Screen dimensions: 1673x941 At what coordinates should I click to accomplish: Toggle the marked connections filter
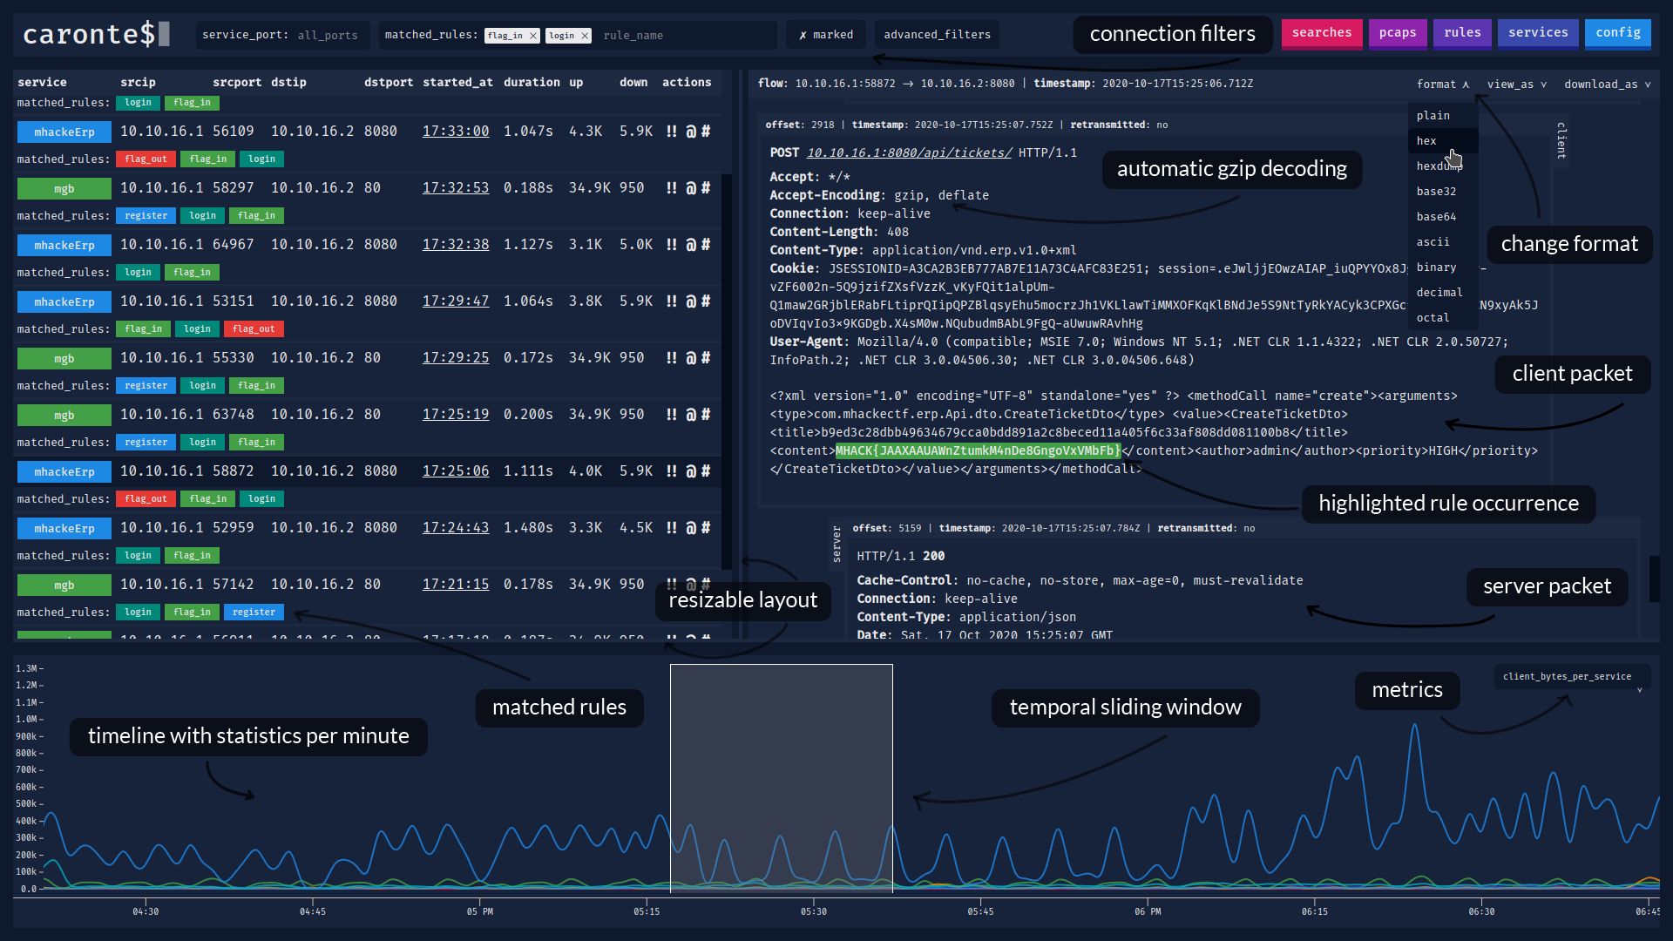tap(825, 35)
